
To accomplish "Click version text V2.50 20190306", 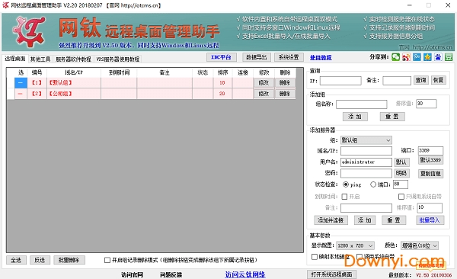I will [x=433, y=275].
